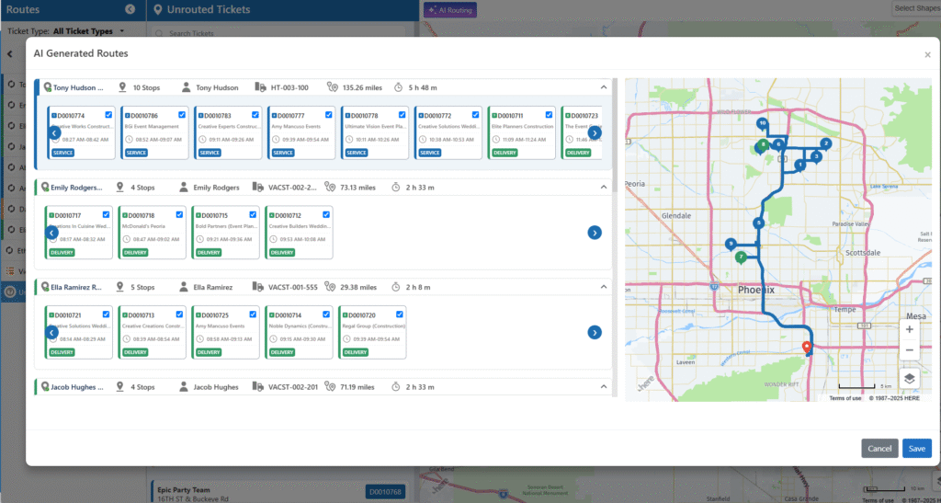Open the All Ticket Types dropdown
Viewport: 941px width, 503px height.
pos(88,31)
